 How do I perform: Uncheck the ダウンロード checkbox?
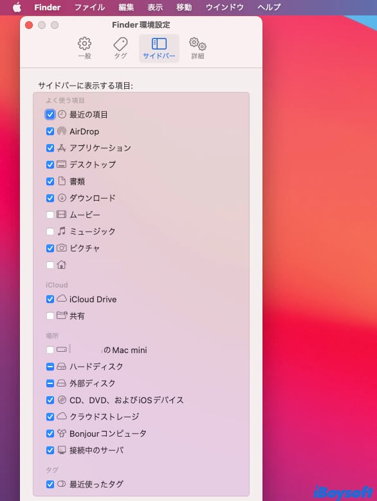pos(50,198)
